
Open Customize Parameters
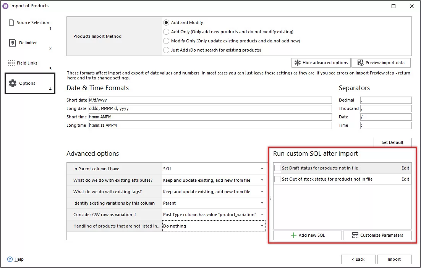pos(377,235)
